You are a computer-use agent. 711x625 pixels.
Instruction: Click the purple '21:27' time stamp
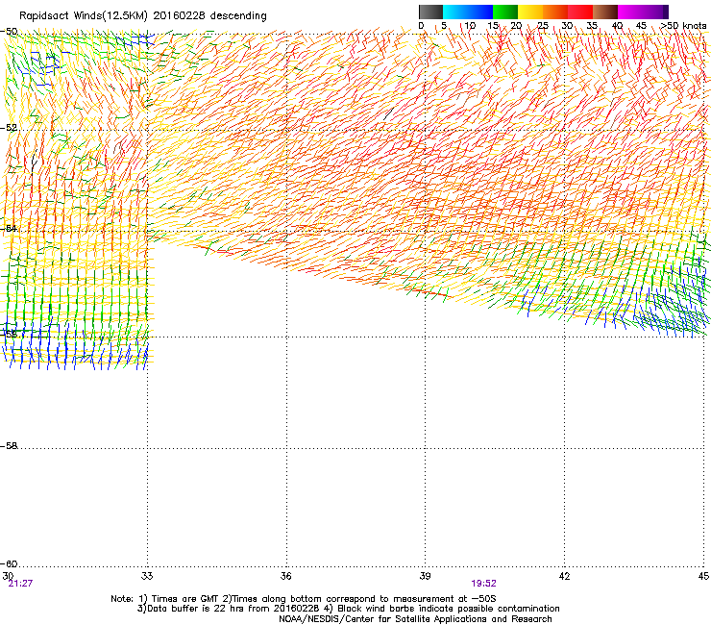tap(20, 584)
